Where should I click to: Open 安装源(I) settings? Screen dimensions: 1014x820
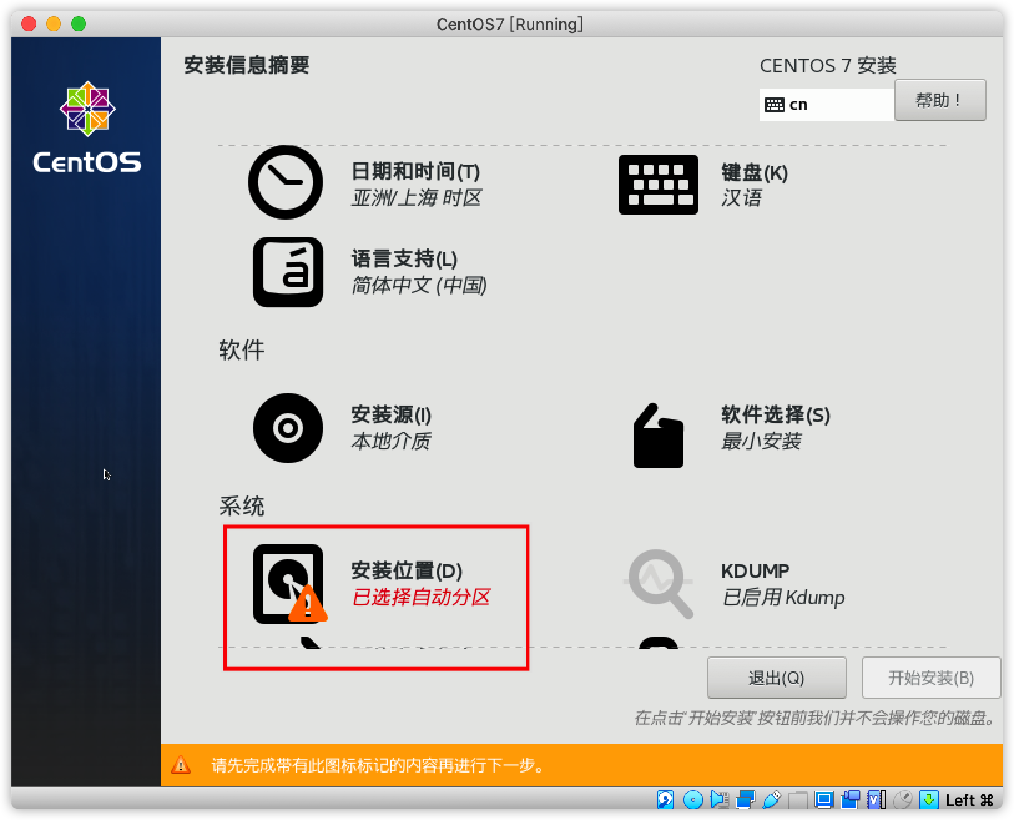click(391, 415)
